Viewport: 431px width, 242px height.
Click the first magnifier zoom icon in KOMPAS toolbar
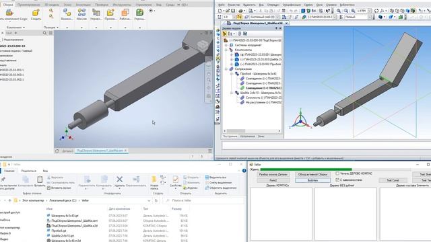pos(339,11)
